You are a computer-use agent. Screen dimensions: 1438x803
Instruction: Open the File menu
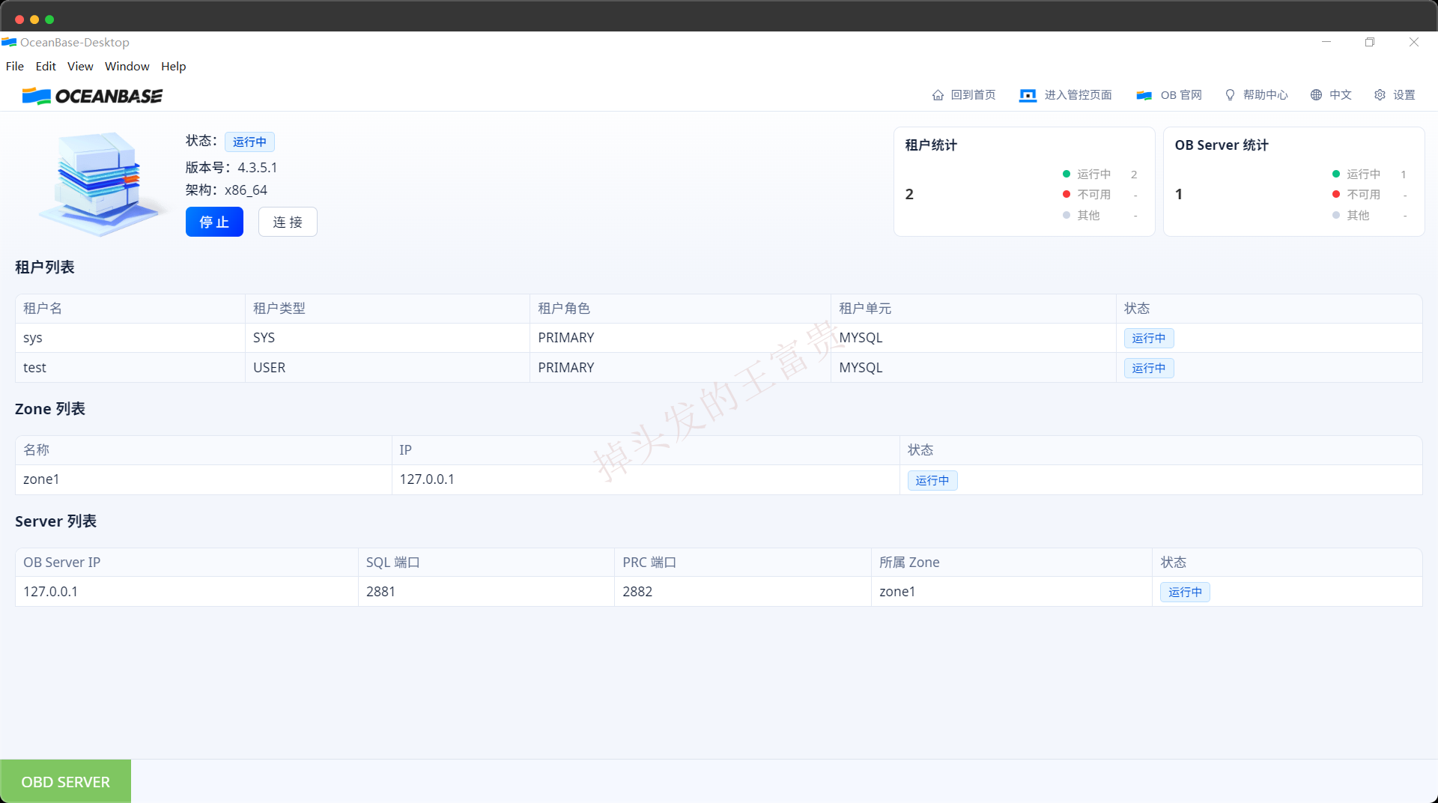(x=15, y=66)
